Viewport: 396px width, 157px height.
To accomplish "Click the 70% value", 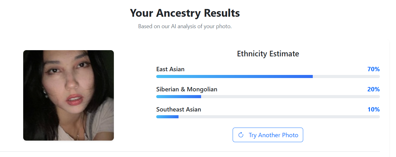I will 373,69.
